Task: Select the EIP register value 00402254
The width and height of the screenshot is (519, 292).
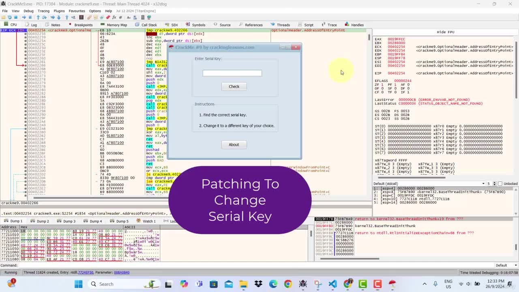Action: tap(396, 73)
